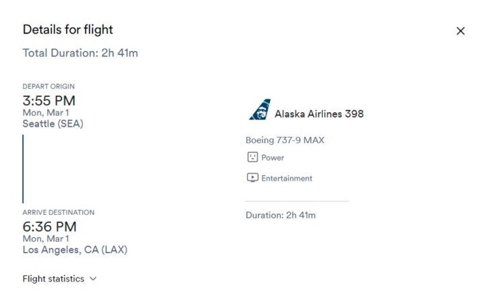The image size is (490, 307).
Task: Click the DEPART ORIGIN label
Action: pyautogui.click(x=48, y=87)
